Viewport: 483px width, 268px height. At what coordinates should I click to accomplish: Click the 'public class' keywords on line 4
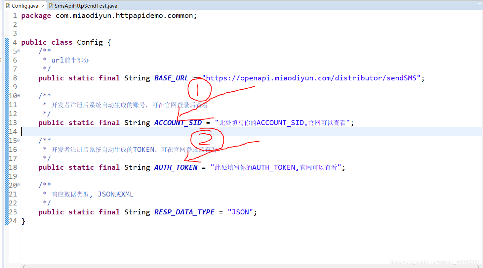(47, 42)
